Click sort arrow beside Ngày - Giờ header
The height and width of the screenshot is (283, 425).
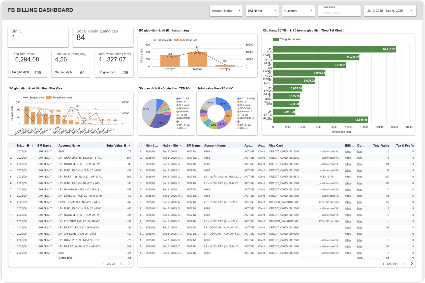[181, 146]
